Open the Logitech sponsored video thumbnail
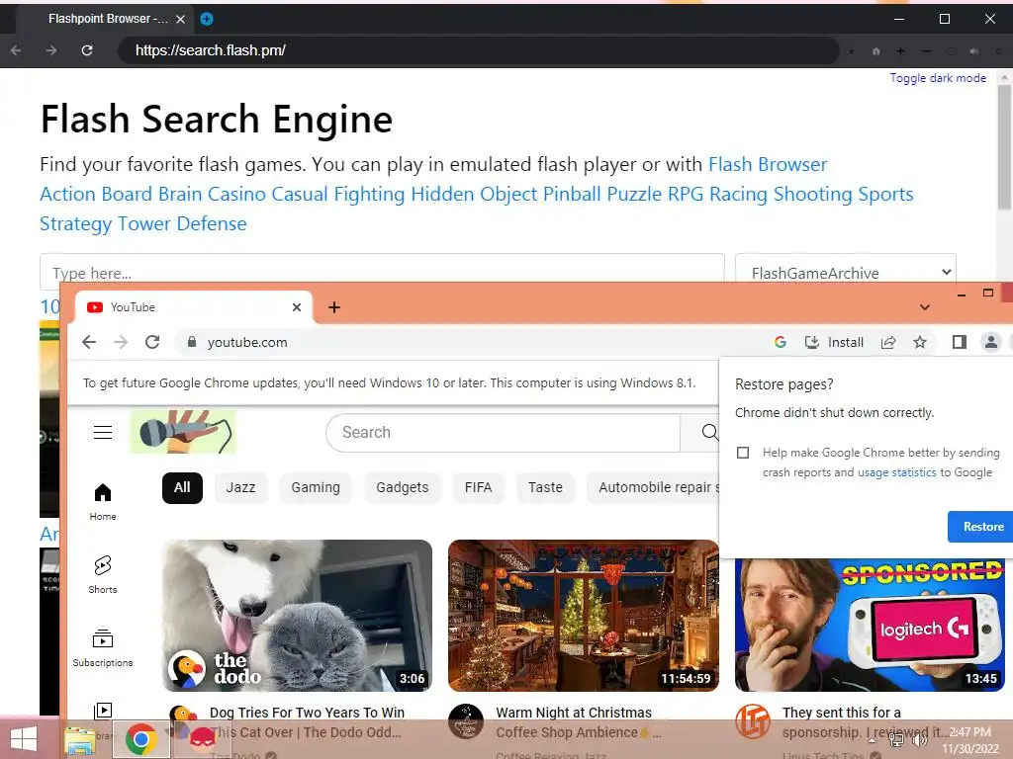1013x759 pixels. point(870,624)
